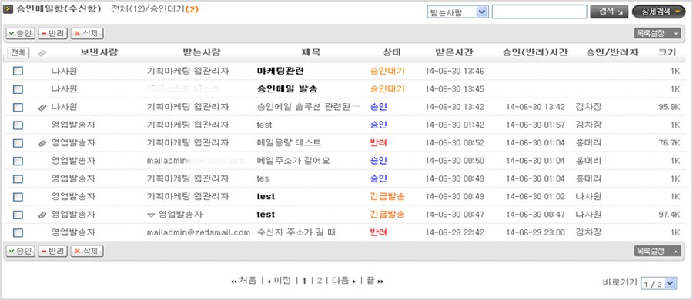Click the top 삭제 delete button
This screenshot has width=693, height=300.
[87, 33]
